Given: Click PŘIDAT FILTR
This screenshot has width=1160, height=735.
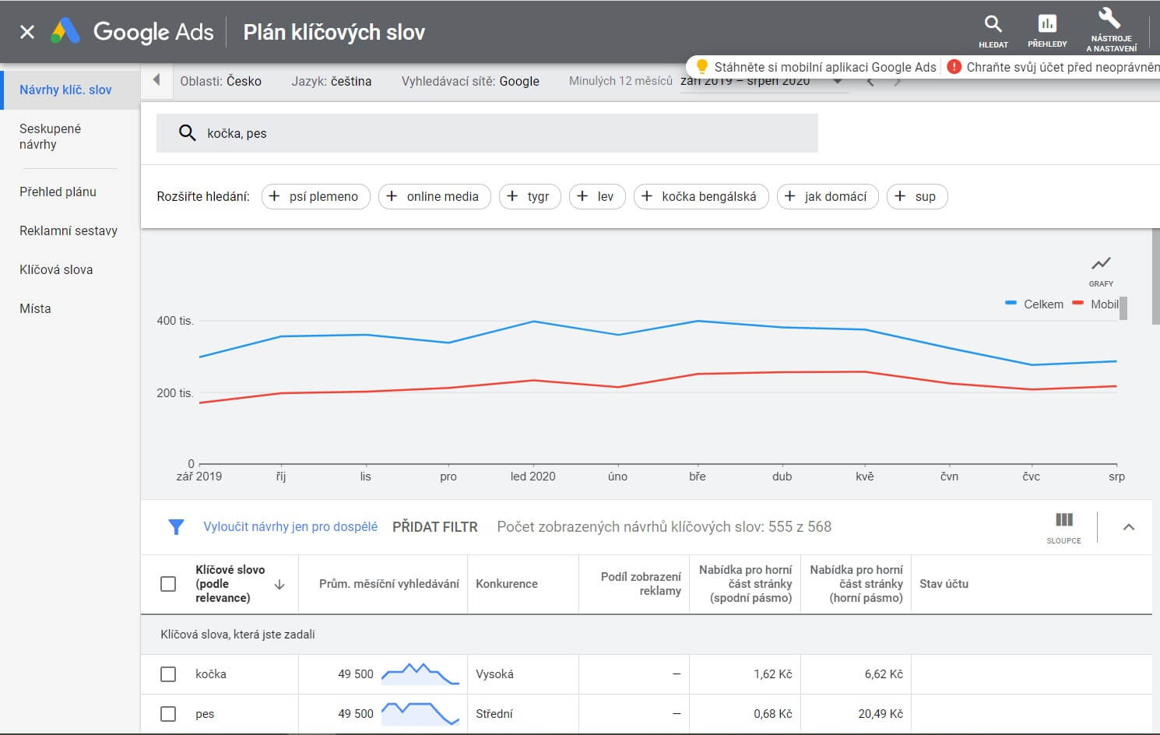Looking at the screenshot, I should (435, 527).
